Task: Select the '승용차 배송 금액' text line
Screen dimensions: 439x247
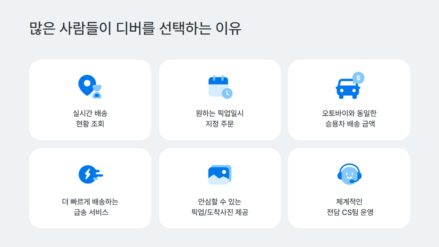Action: tap(349, 124)
